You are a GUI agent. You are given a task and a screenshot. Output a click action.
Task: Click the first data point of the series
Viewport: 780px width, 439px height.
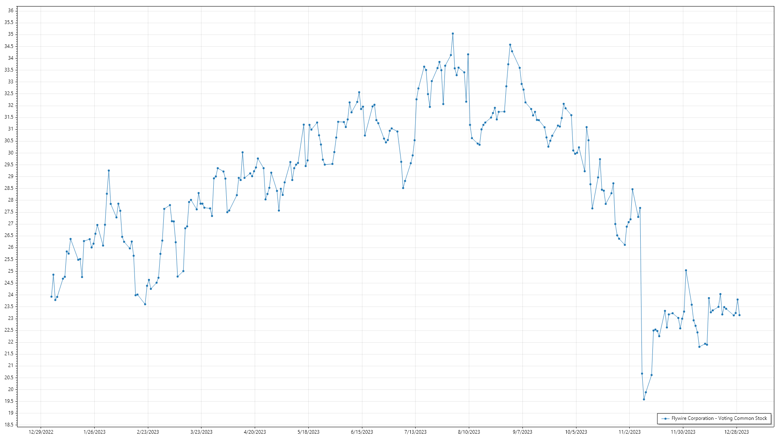click(51, 297)
